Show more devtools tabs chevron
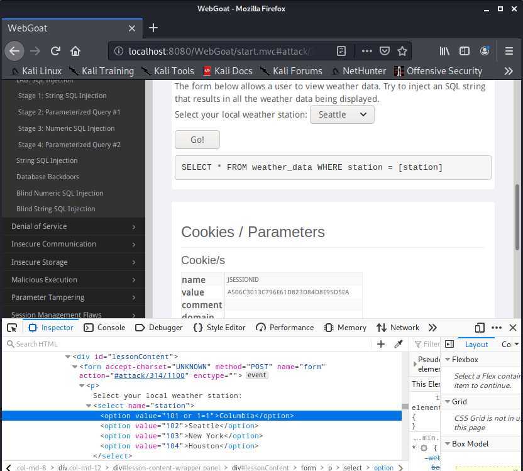The width and height of the screenshot is (523, 471). point(432,328)
